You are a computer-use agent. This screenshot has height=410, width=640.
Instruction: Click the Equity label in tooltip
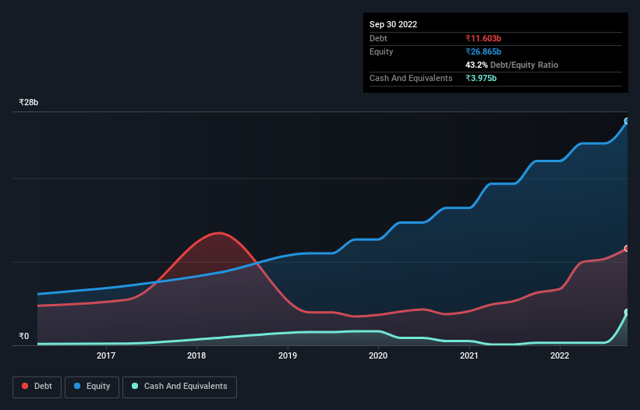[x=381, y=51]
